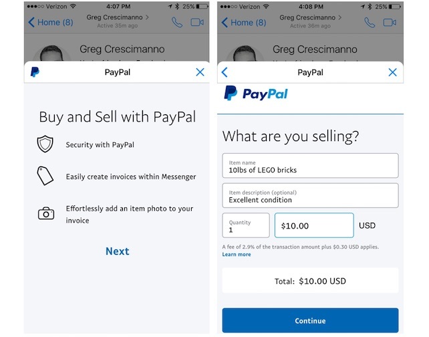This screenshot has width=429, height=337.
Task: Tap the phone call icon in left screen
Action: point(176,22)
